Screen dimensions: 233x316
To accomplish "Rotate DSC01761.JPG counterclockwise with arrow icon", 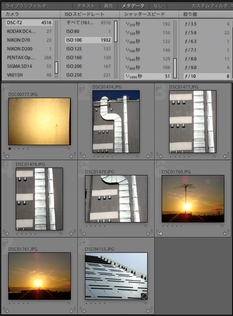I will pos(6,310).
